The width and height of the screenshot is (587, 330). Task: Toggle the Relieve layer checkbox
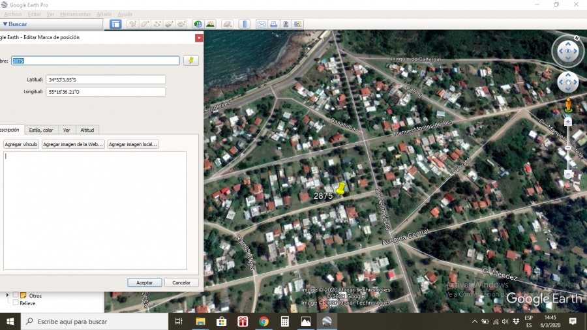pos(16,303)
